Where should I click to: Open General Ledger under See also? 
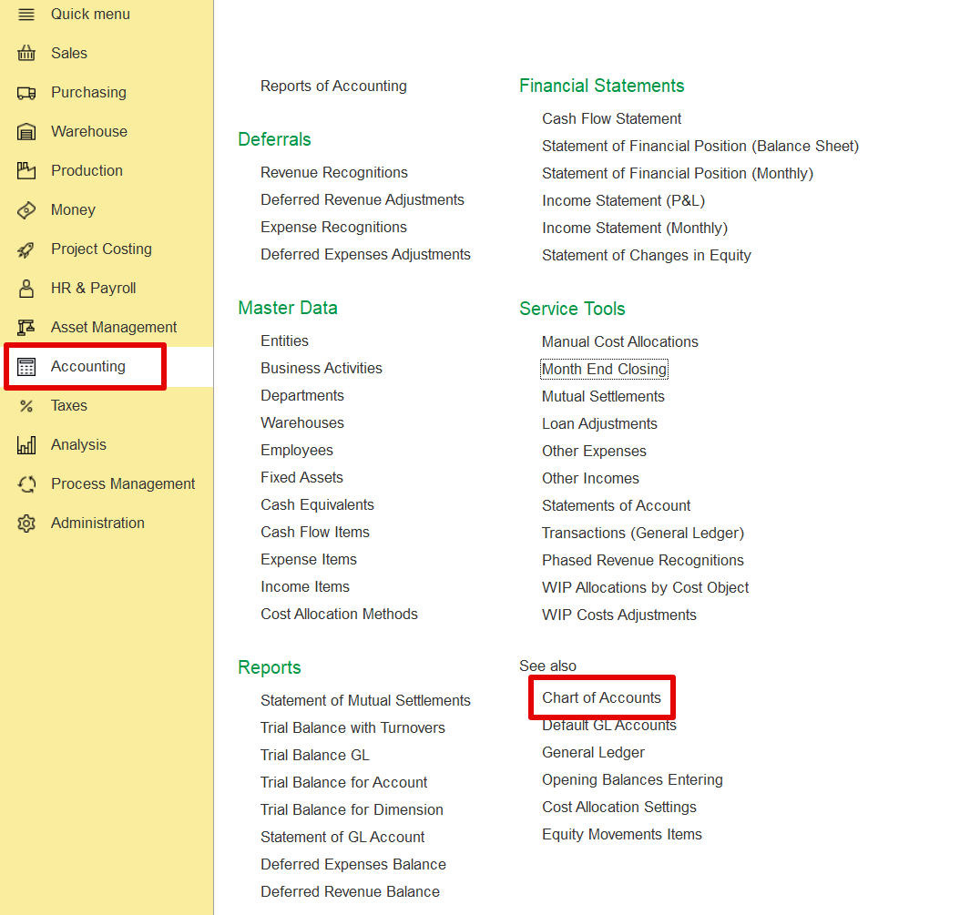[x=593, y=753]
